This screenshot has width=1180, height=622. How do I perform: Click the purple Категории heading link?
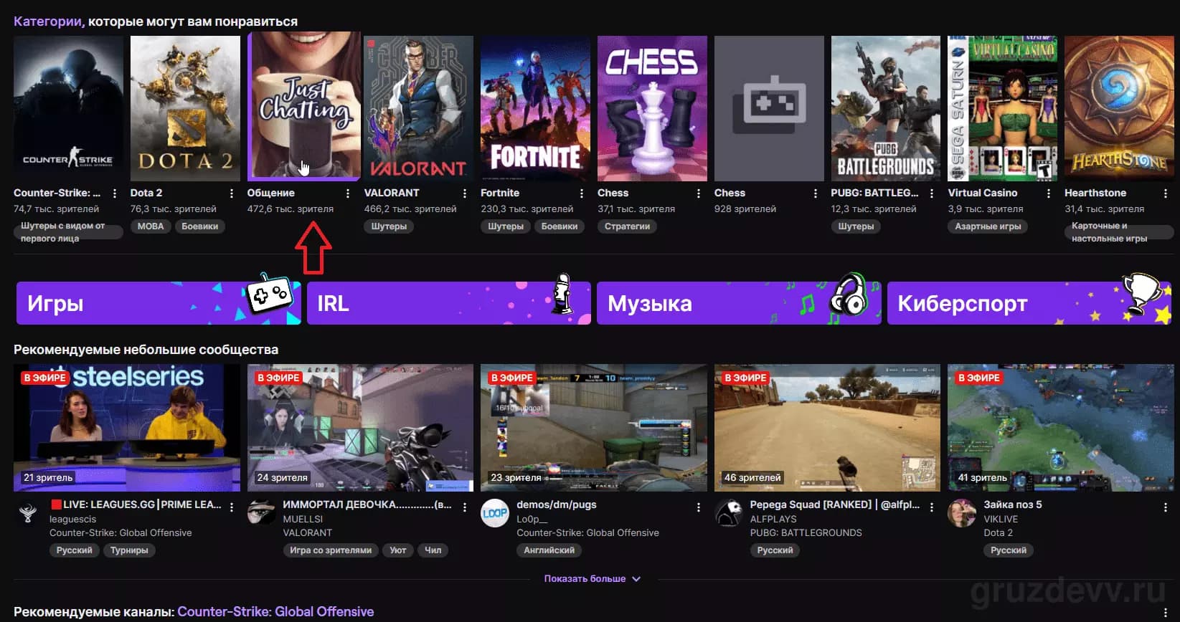click(x=47, y=21)
